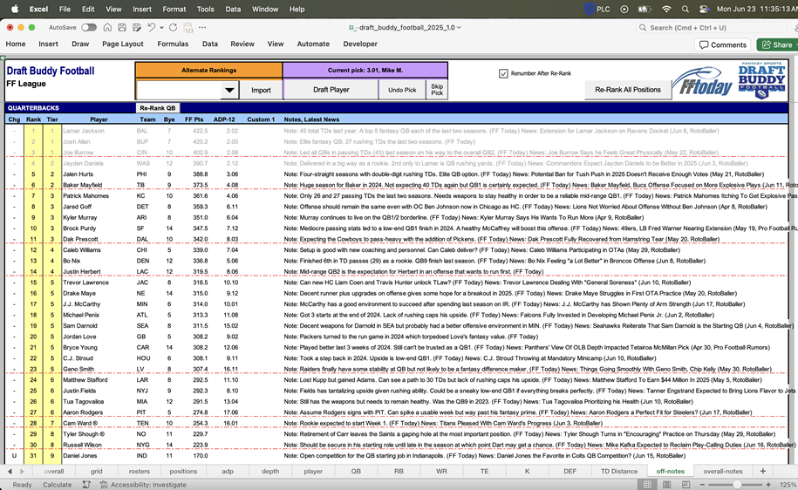This screenshot has height=490, width=798.
Task: Click the Undo Pick button
Action: pyautogui.click(x=402, y=90)
